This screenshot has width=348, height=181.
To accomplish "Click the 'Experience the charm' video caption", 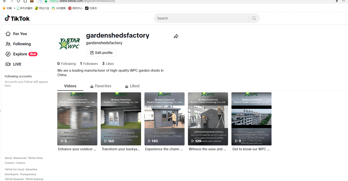I will [x=164, y=149].
